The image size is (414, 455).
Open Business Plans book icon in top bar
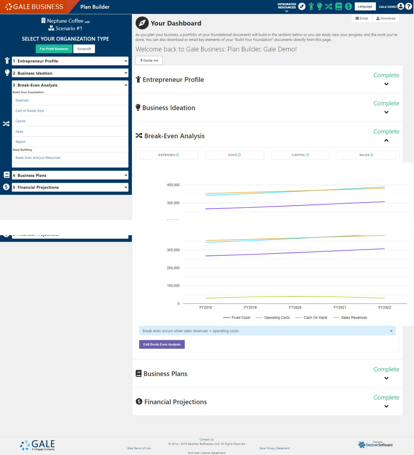pyautogui.click(x=339, y=6)
